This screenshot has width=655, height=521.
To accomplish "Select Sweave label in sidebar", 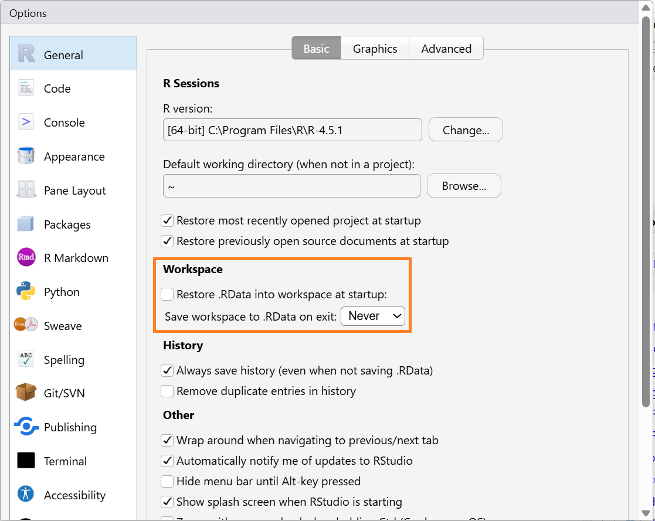I will (63, 326).
